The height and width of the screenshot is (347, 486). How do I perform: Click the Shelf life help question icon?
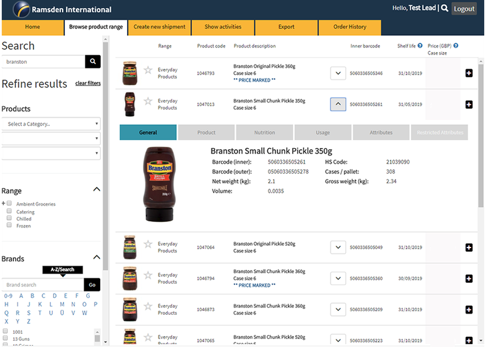[420, 45]
